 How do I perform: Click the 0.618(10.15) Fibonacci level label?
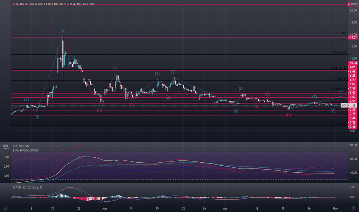click(339, 68)
